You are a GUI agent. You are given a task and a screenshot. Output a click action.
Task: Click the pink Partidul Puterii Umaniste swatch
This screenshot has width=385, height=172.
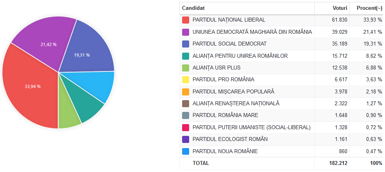[x=185, y=128]
